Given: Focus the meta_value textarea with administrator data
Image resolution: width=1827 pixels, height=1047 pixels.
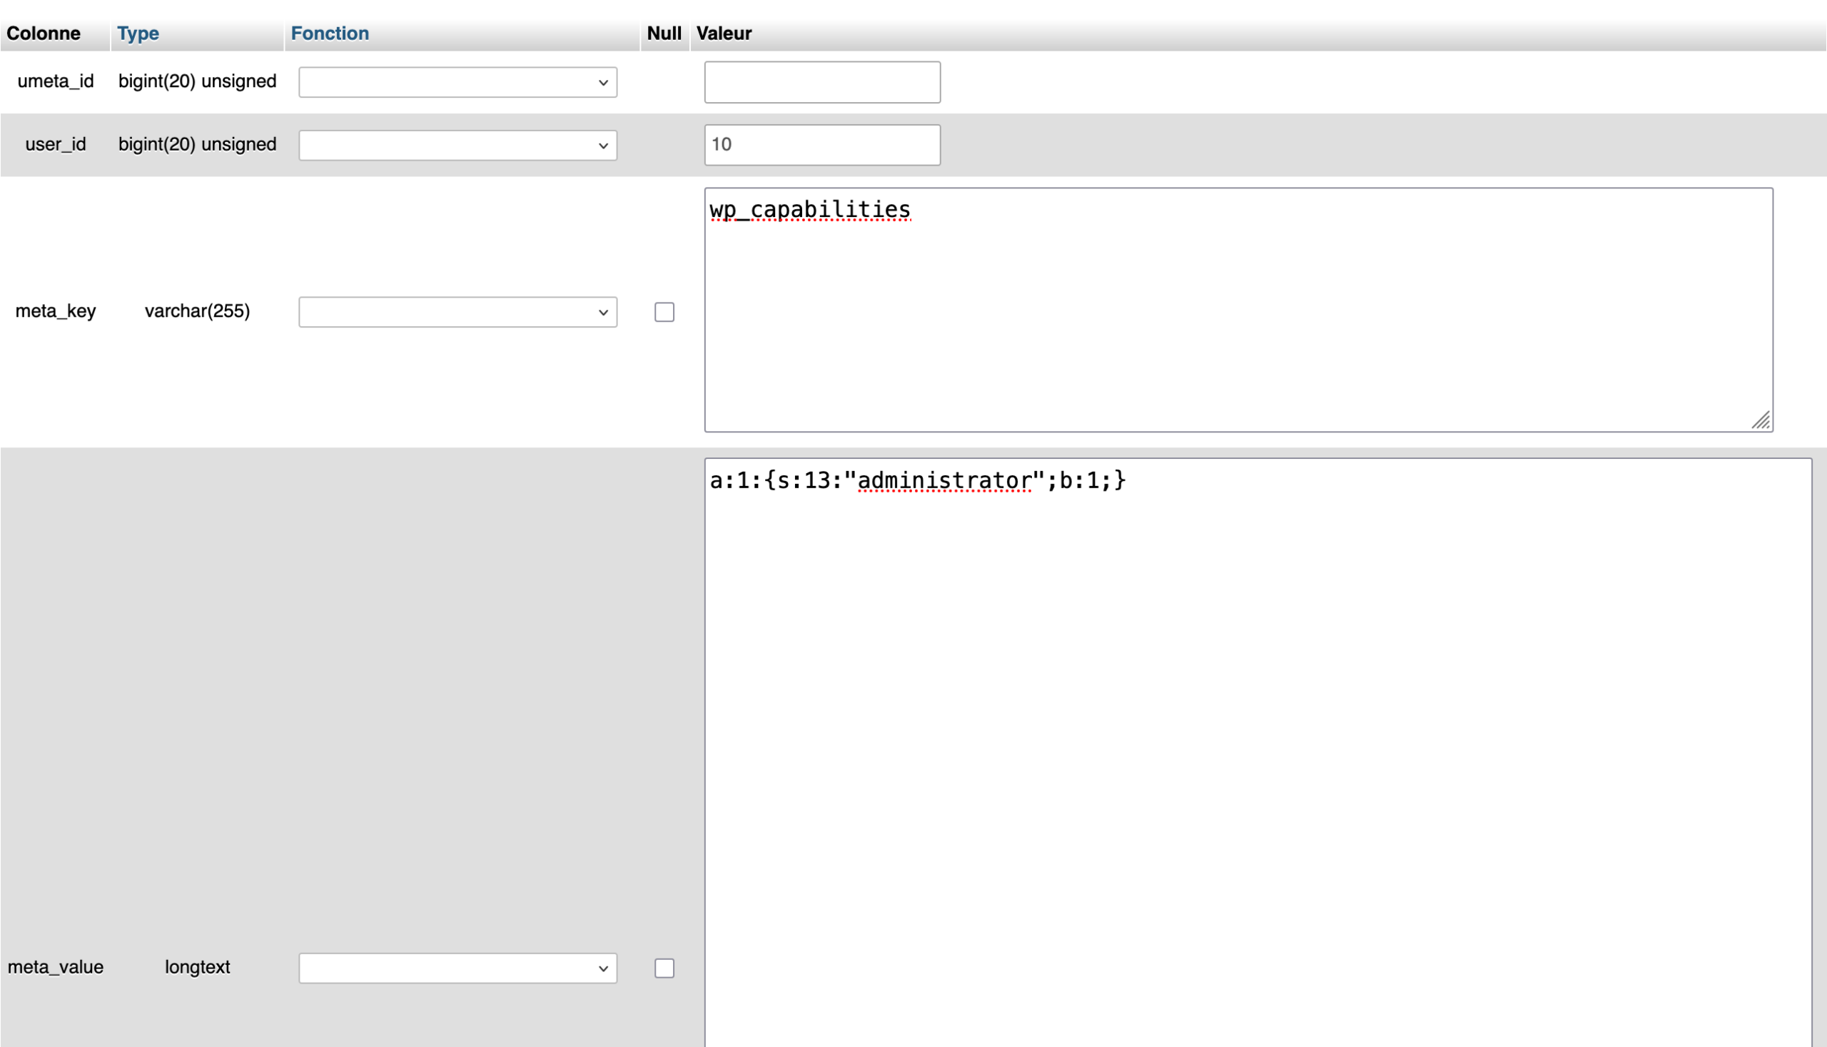Looking at the screenshot, I should 1257,752.
